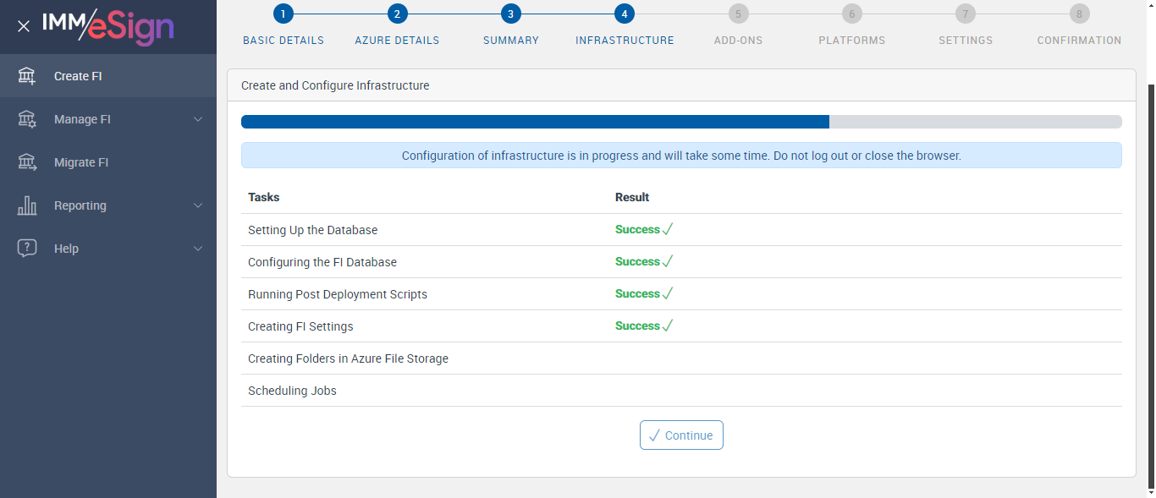Screen dimensions: 1156x498
Task: Click the PLATFORMS step label
Action: click(852, 41)
